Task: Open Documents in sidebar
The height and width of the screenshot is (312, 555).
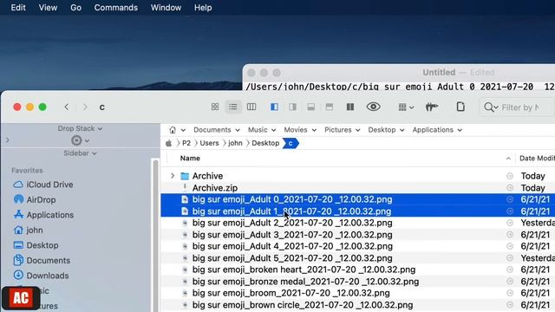Action: (42, 260)
